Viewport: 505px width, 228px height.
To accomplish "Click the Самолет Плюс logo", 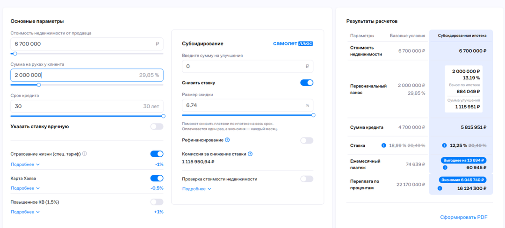I will pos(293,43).
